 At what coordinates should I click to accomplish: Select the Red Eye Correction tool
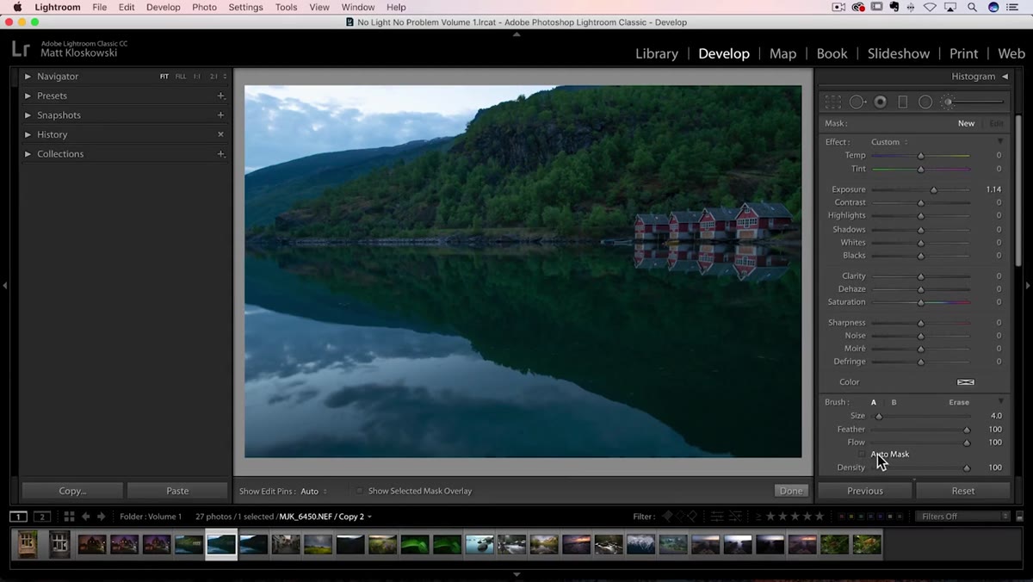point(880,102)
